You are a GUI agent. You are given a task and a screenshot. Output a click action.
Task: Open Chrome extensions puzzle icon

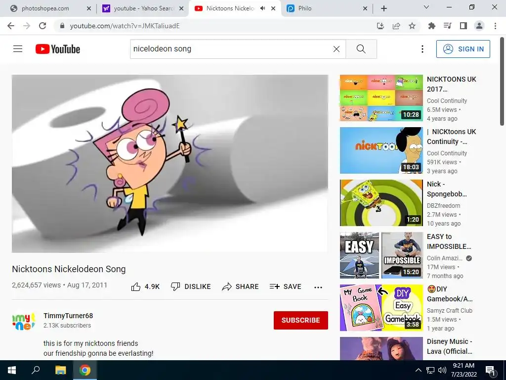click(x=431, y=26)
